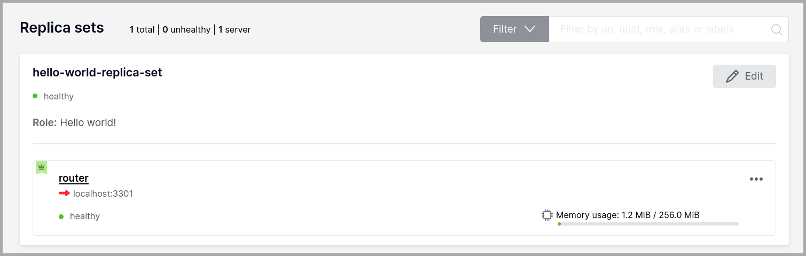
Task: Click the hello-world-replica-set title
Action: point(97,72)
